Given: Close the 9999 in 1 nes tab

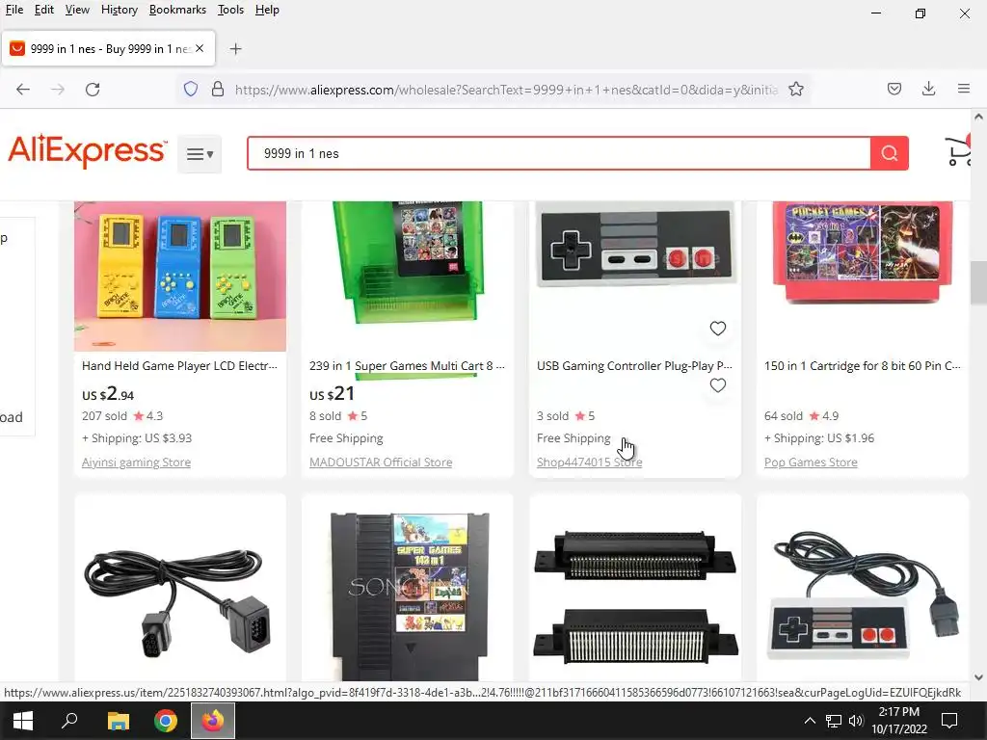Looking at the screenshot, I should point(200,48).
